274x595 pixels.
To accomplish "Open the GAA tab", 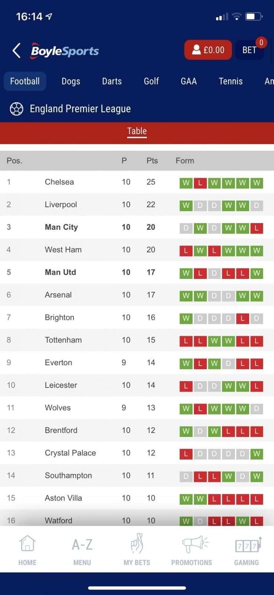I will pyautogui.click(x=189, y=81).
